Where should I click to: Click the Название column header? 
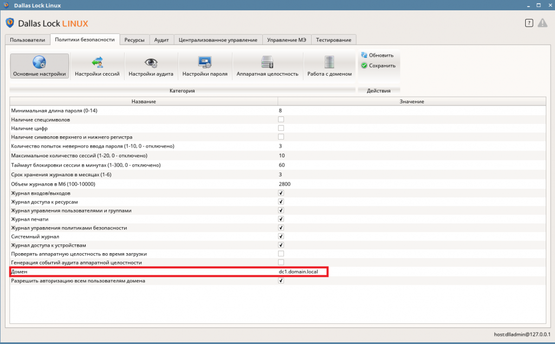tap(144, 101)
